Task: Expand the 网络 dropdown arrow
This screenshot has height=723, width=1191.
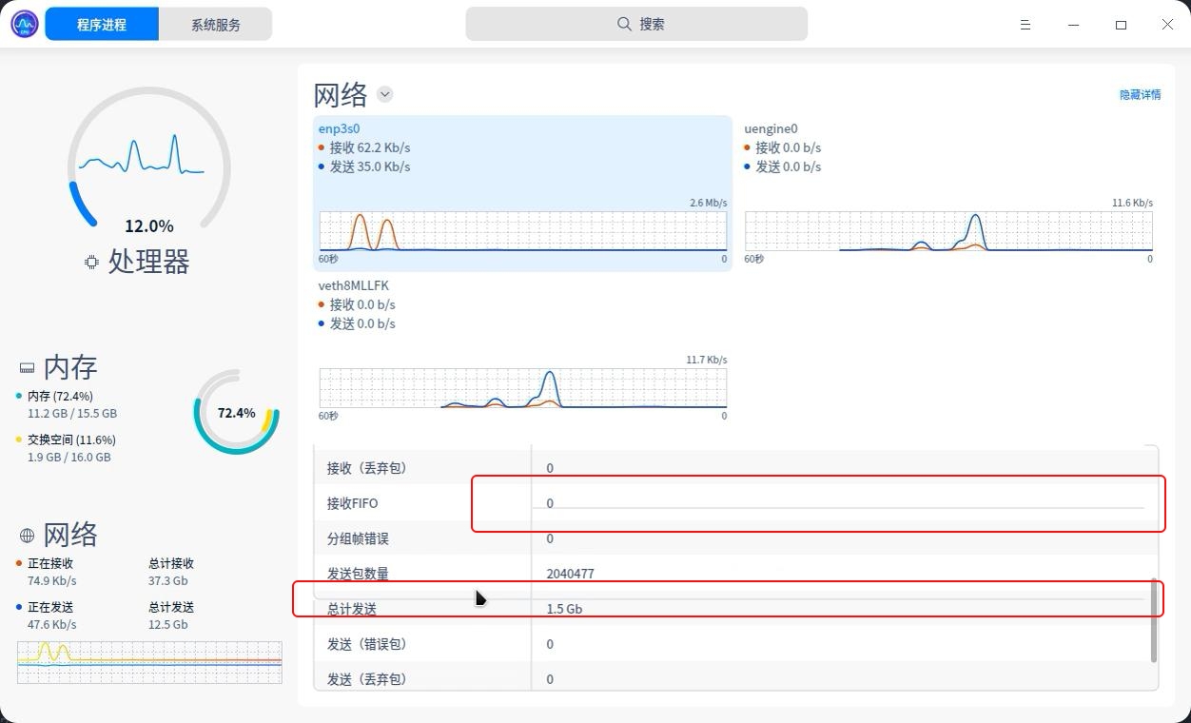Action: coord(384,94)
